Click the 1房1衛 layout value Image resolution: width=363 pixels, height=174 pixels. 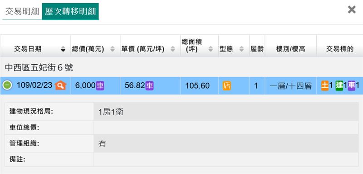[111, 112]
